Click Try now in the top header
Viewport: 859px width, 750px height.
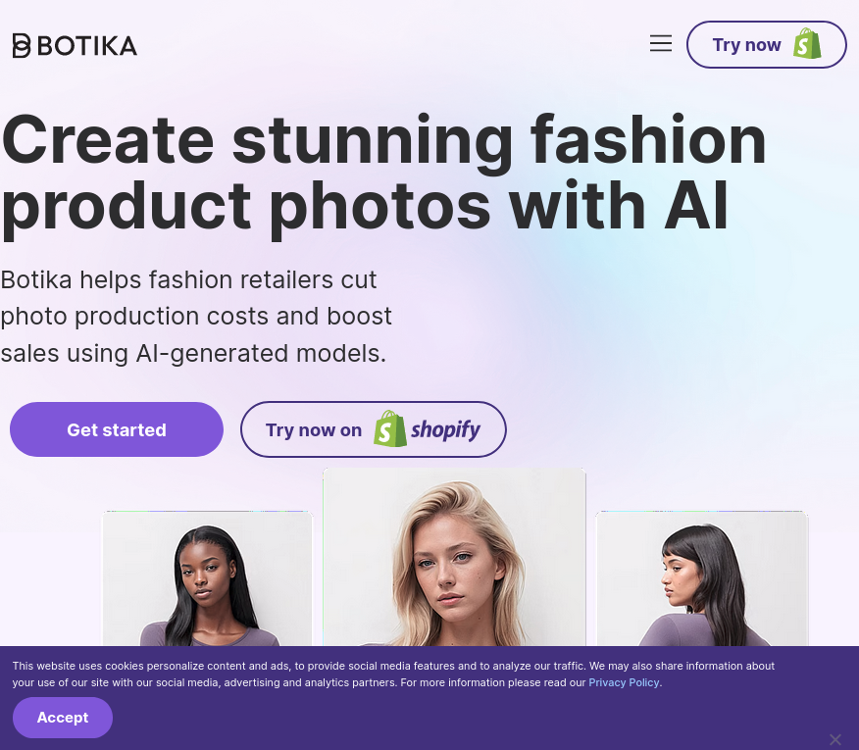tap(747, 44)
